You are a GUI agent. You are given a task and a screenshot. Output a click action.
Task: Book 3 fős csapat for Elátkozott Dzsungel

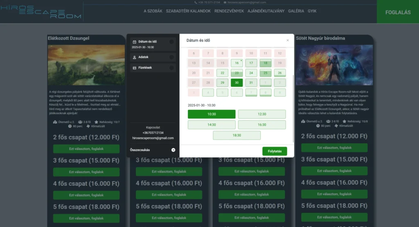pos(86,172)
